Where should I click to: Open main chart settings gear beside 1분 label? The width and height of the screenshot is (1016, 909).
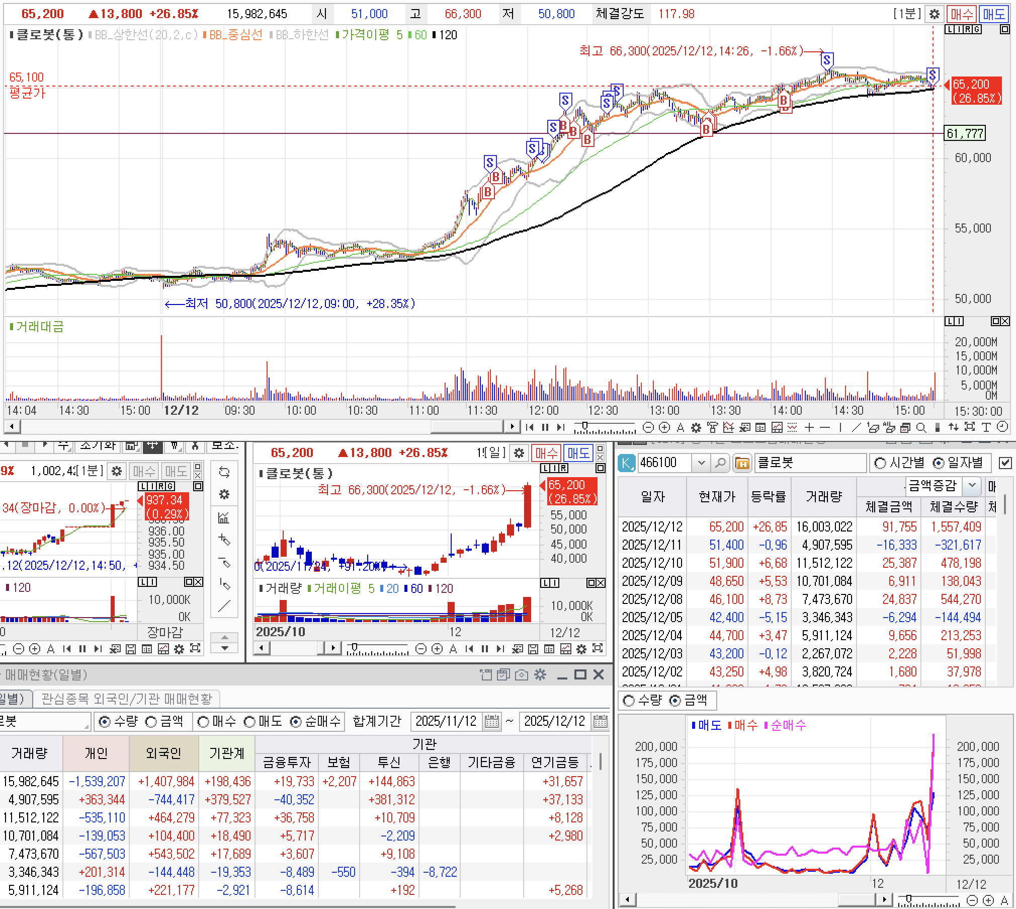coord(934,14)
